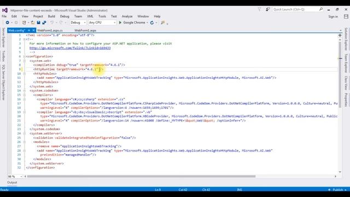Switch to the WebForm1.aspx tab

[85, 31]
